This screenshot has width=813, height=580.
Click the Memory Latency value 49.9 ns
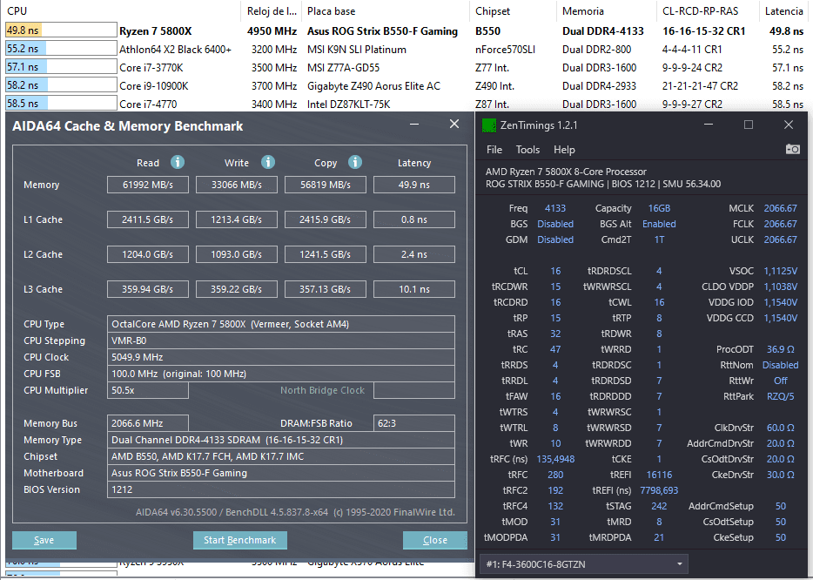coord(413,185)
